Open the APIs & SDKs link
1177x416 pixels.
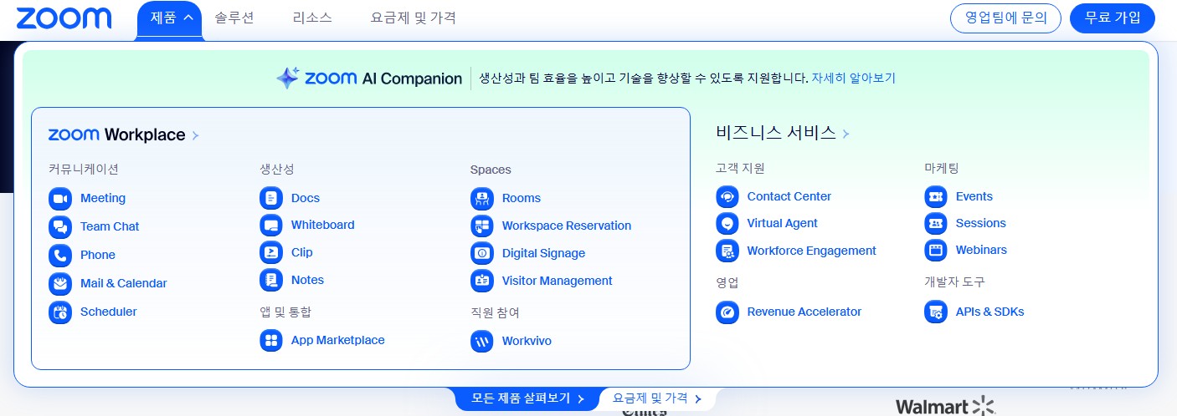pyautogui.click(x=990, y=312)
